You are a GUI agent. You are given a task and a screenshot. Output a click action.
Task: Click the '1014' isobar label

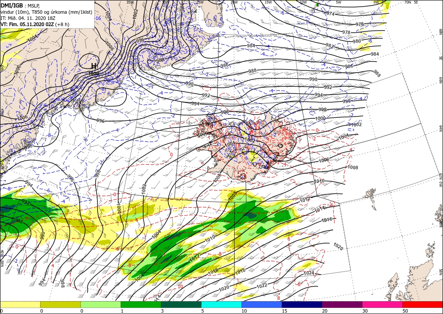[x=320, y=209]
